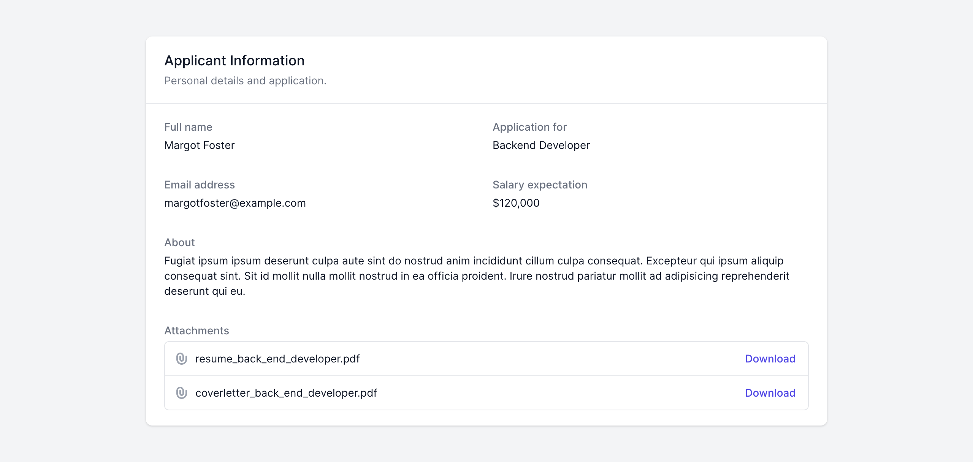
Task: Click the resume_back_end_developer.pdf filename
Action: (277, 359)
